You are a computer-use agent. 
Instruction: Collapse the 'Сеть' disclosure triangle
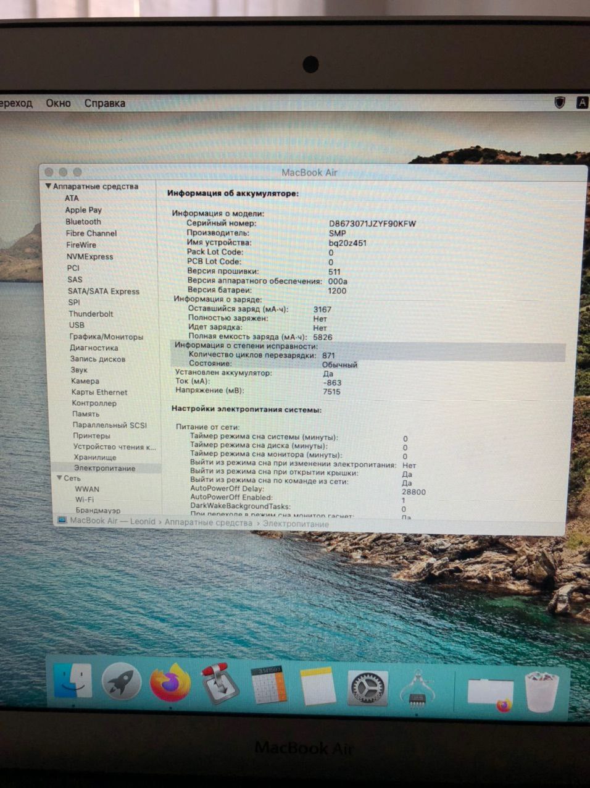tap(60, 478)
